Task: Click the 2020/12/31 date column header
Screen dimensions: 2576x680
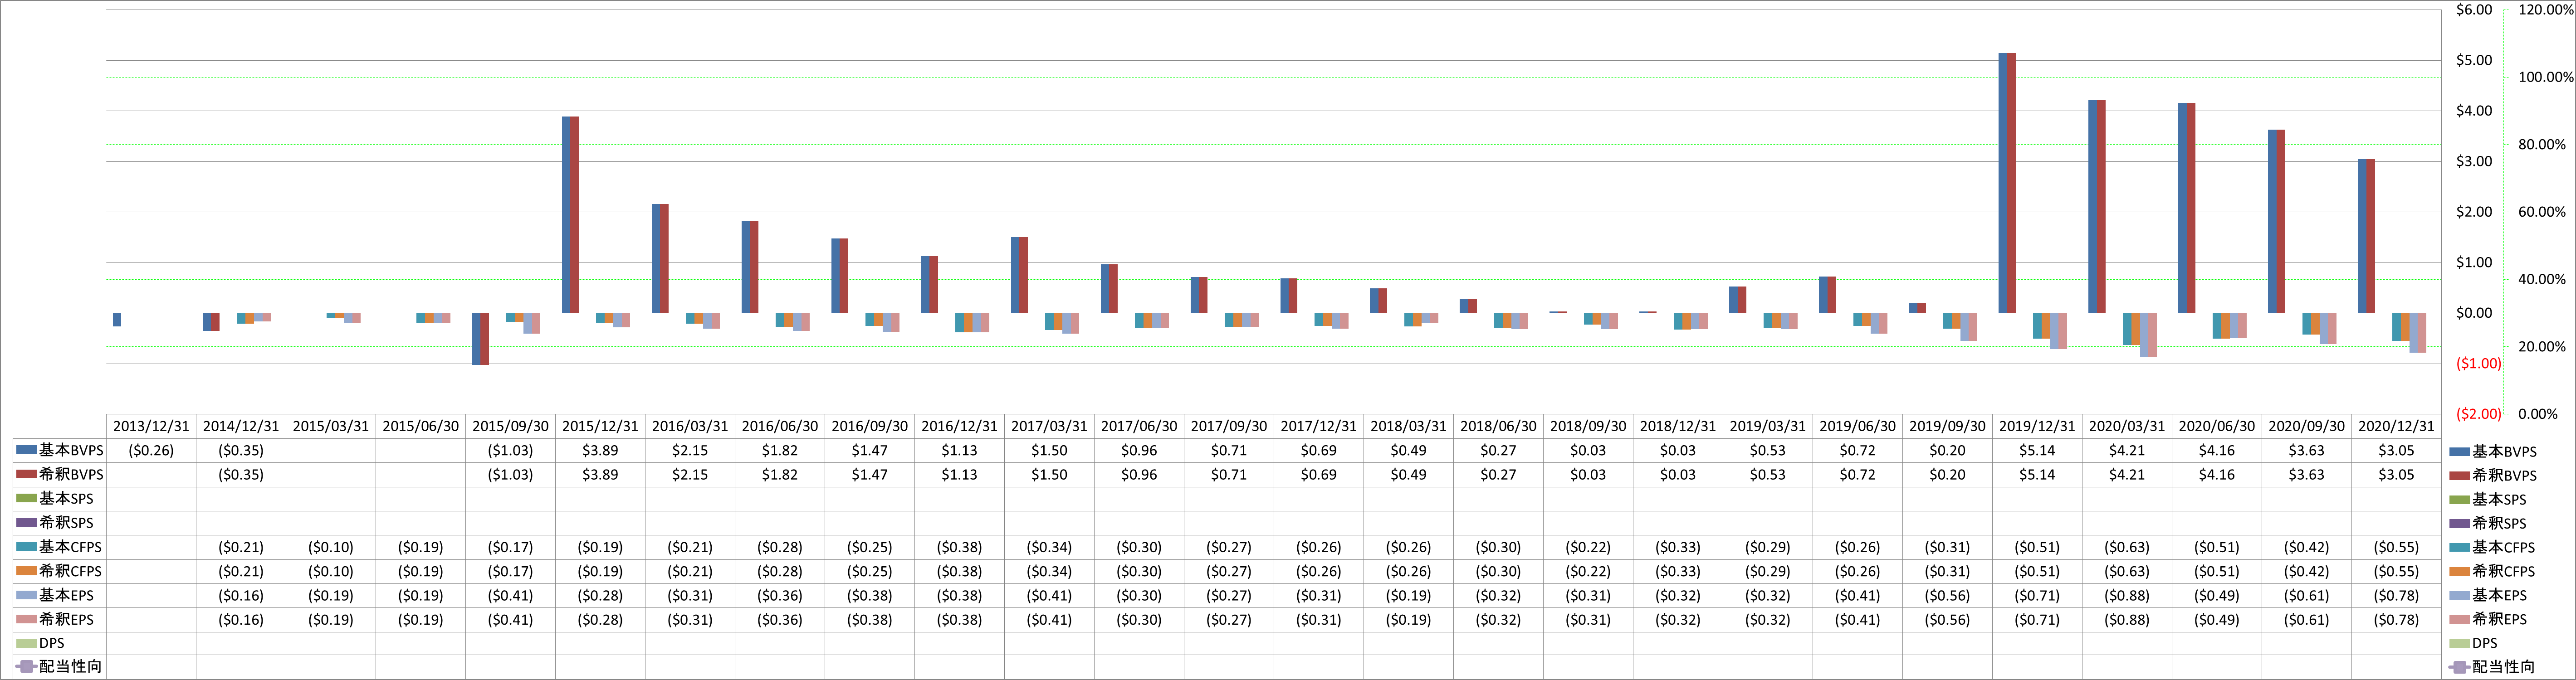Action: click(2396, 426)
